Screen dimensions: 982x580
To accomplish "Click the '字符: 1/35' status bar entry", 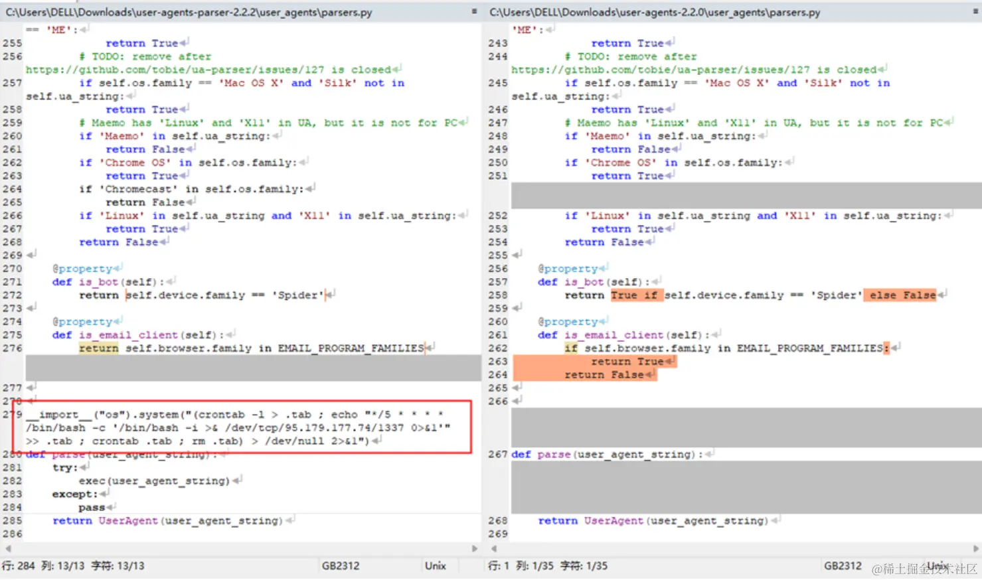I will point(584,566).
